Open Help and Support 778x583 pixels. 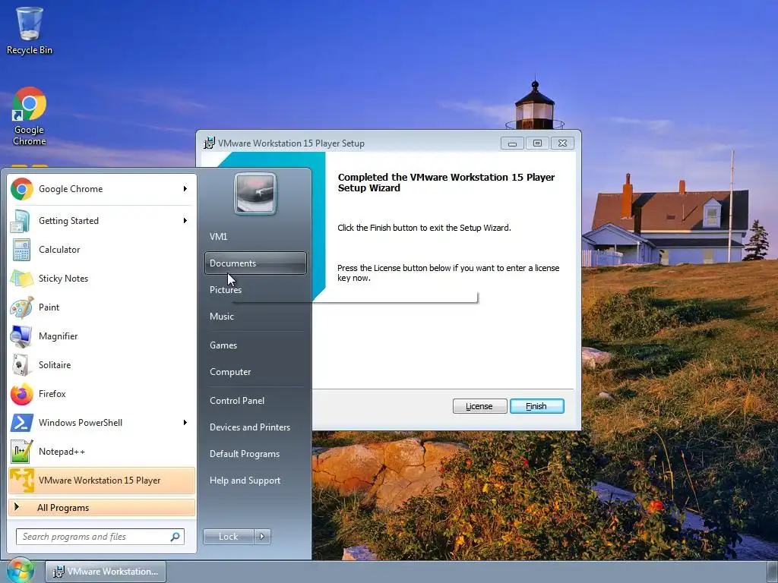(x=255, y=481)
